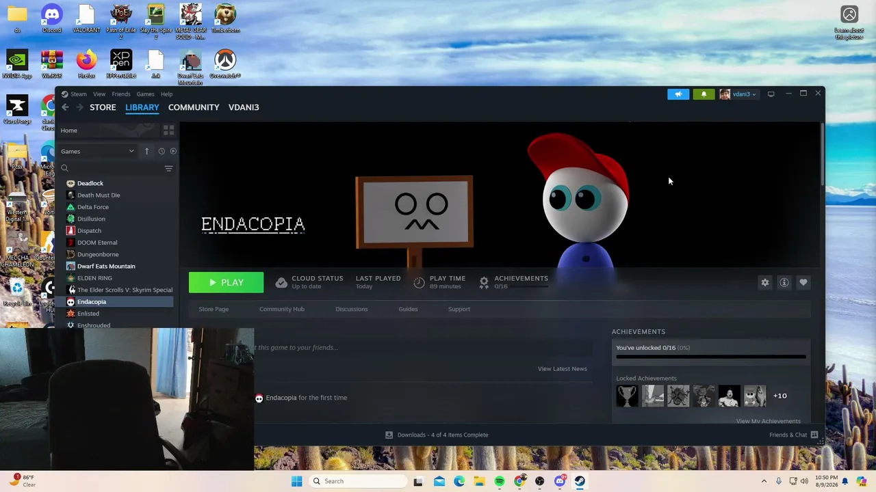The image size is (876, 492).
Task: Open OBS Studio from taskbar
Action: [540, 481]
